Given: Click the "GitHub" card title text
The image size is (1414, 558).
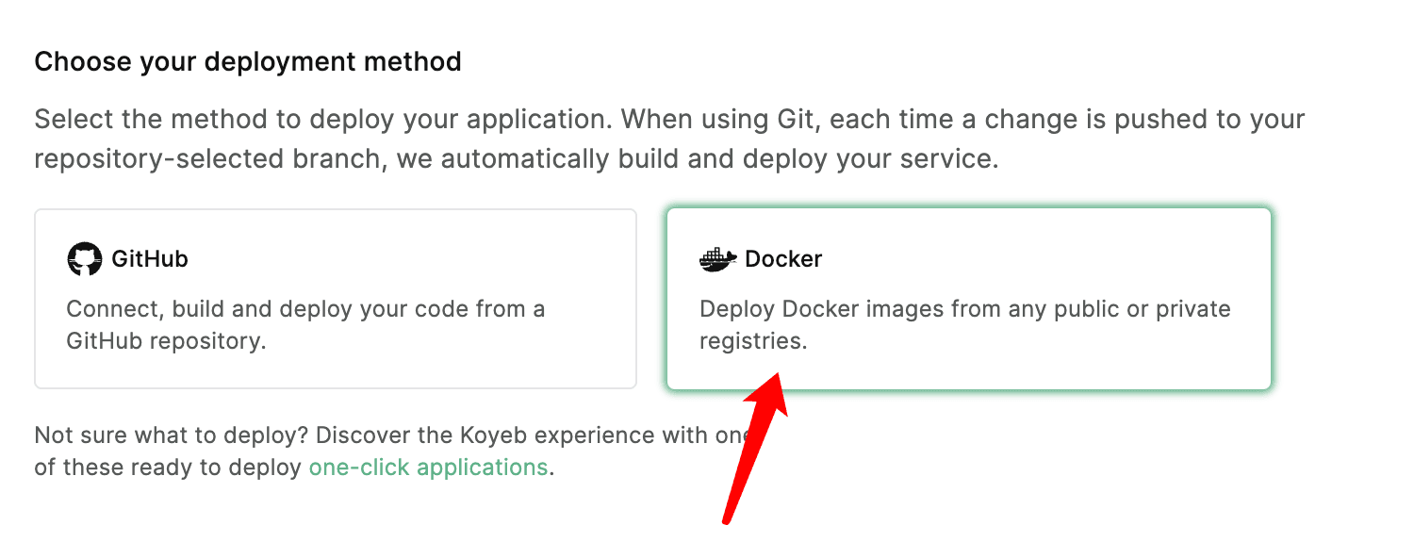Looking at the screenshot, I should pyautogui.click(x=150, y=259).
